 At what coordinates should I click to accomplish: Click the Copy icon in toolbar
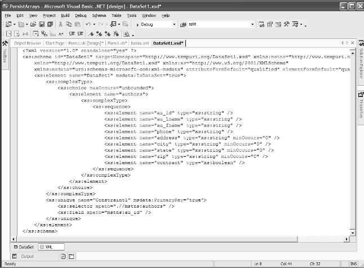pos(69,25)
